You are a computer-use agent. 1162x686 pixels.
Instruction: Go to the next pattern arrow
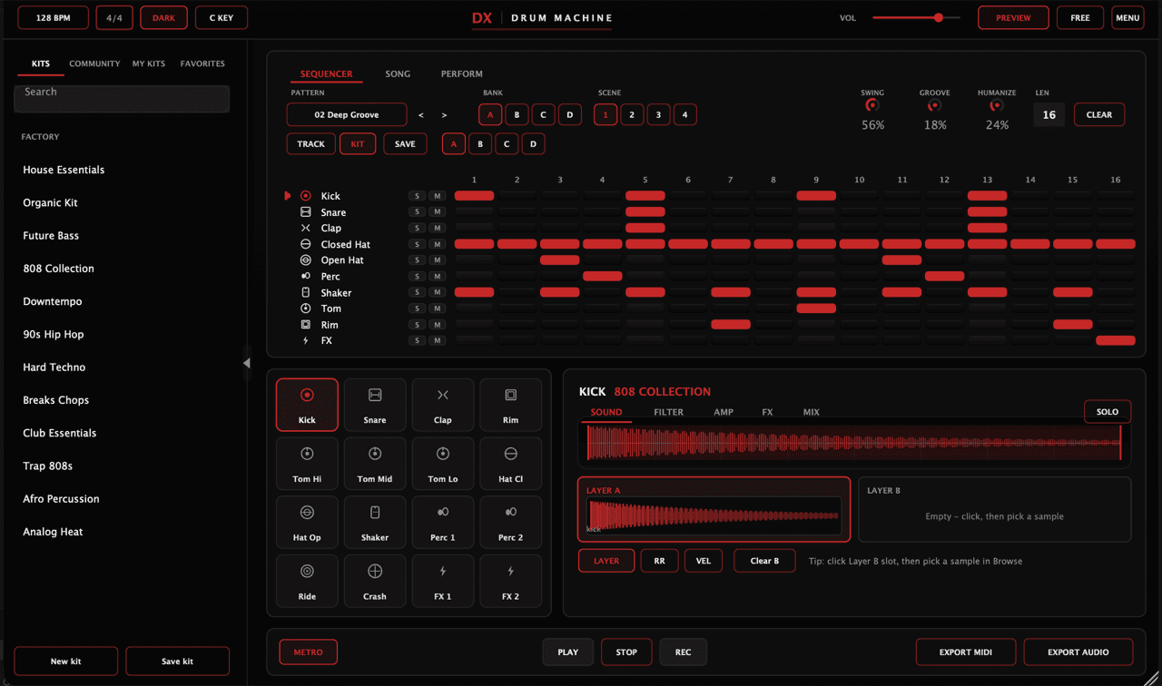(444, 115)
